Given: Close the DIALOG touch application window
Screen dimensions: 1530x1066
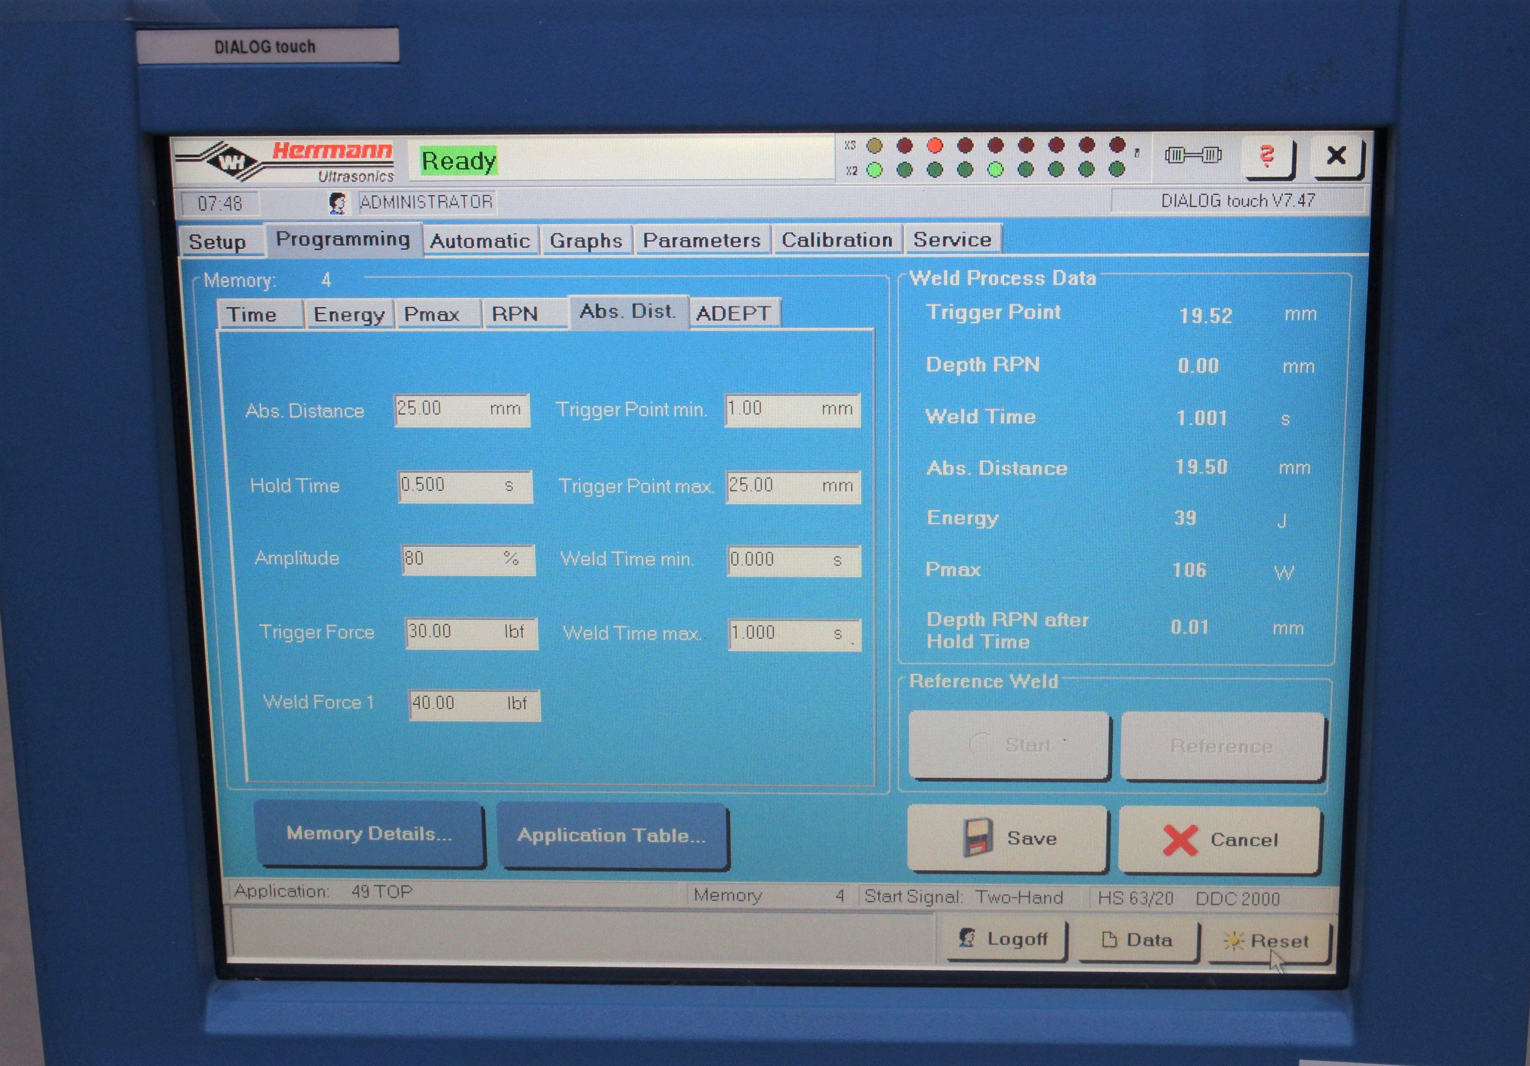Looking at the screenshot, I should click(1337, 157).
